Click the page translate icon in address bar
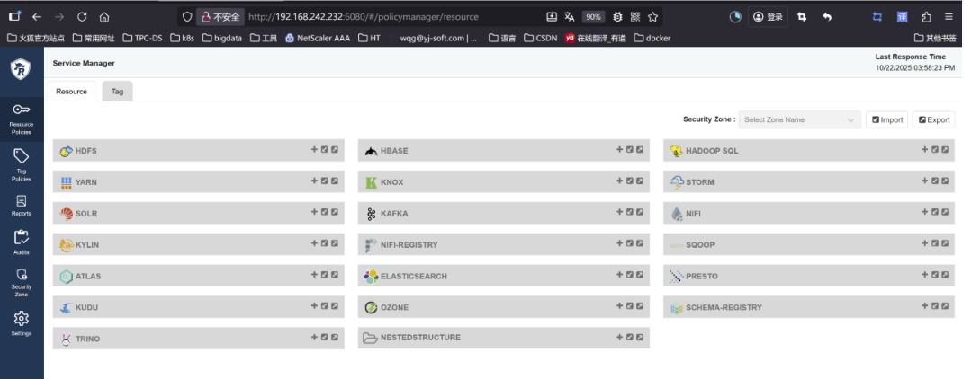Viewport: 972px width, 379px height. [x=569, y=17]
